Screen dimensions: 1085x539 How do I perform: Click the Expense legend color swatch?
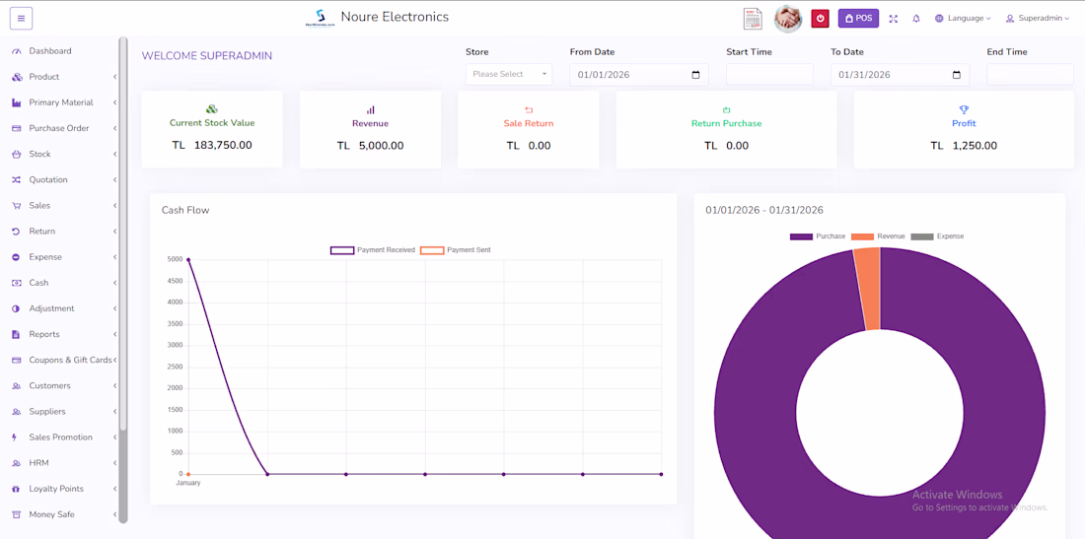click(x=921, y=236)
